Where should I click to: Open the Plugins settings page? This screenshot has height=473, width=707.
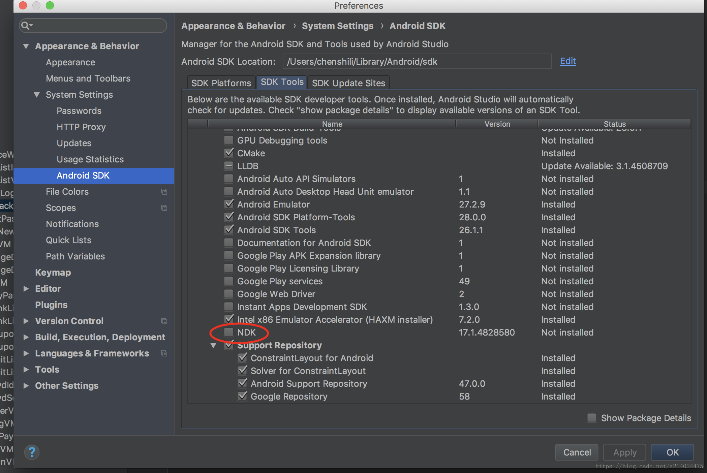(x=51, y=305)
